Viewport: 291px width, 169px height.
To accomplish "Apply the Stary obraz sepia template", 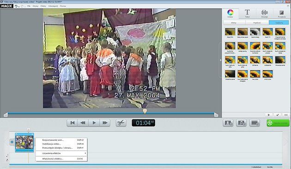I will [x=242, y=32].
